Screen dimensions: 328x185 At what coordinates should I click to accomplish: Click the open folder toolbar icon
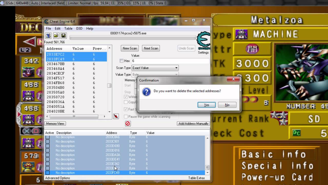coord(56,36)
